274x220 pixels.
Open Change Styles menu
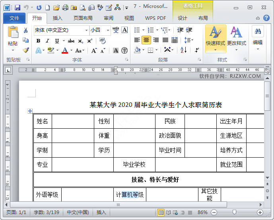pos(237,39)
